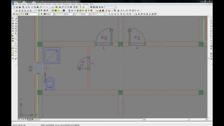Toggle MODEL space button in status bar

point(77,125)
